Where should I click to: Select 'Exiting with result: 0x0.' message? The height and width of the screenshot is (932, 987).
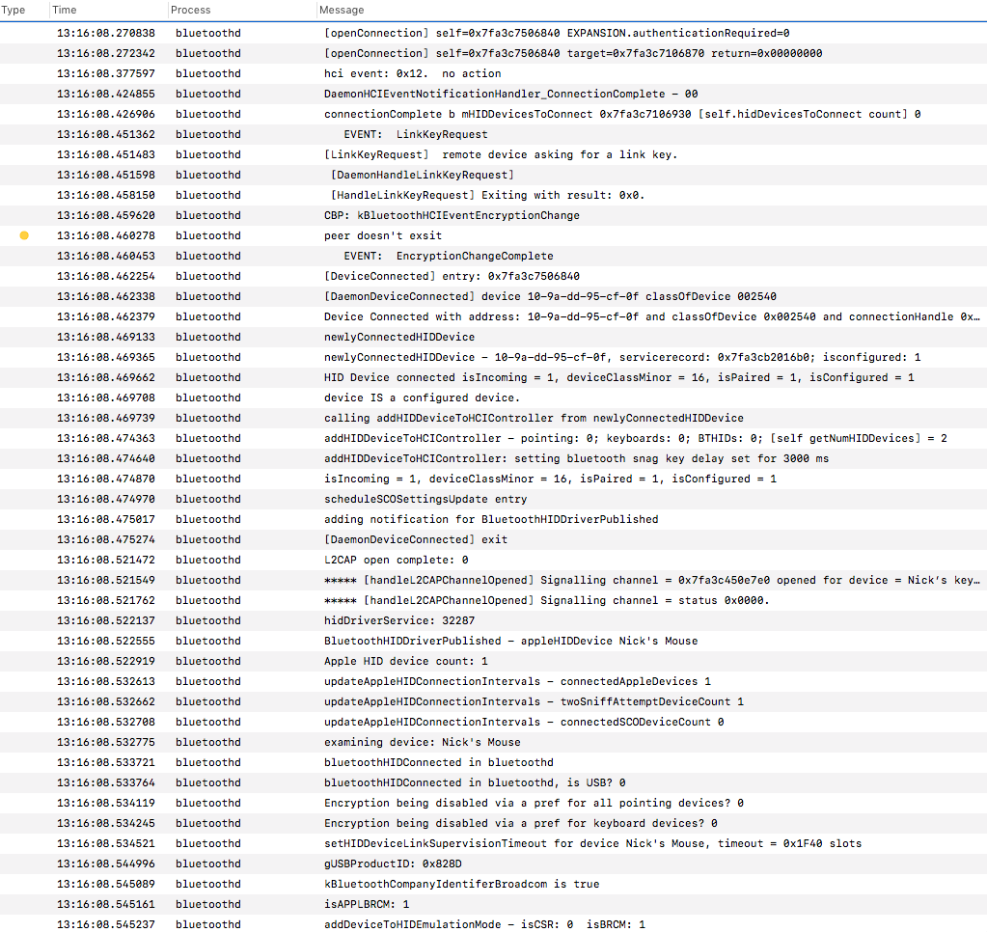click(488, 195)
